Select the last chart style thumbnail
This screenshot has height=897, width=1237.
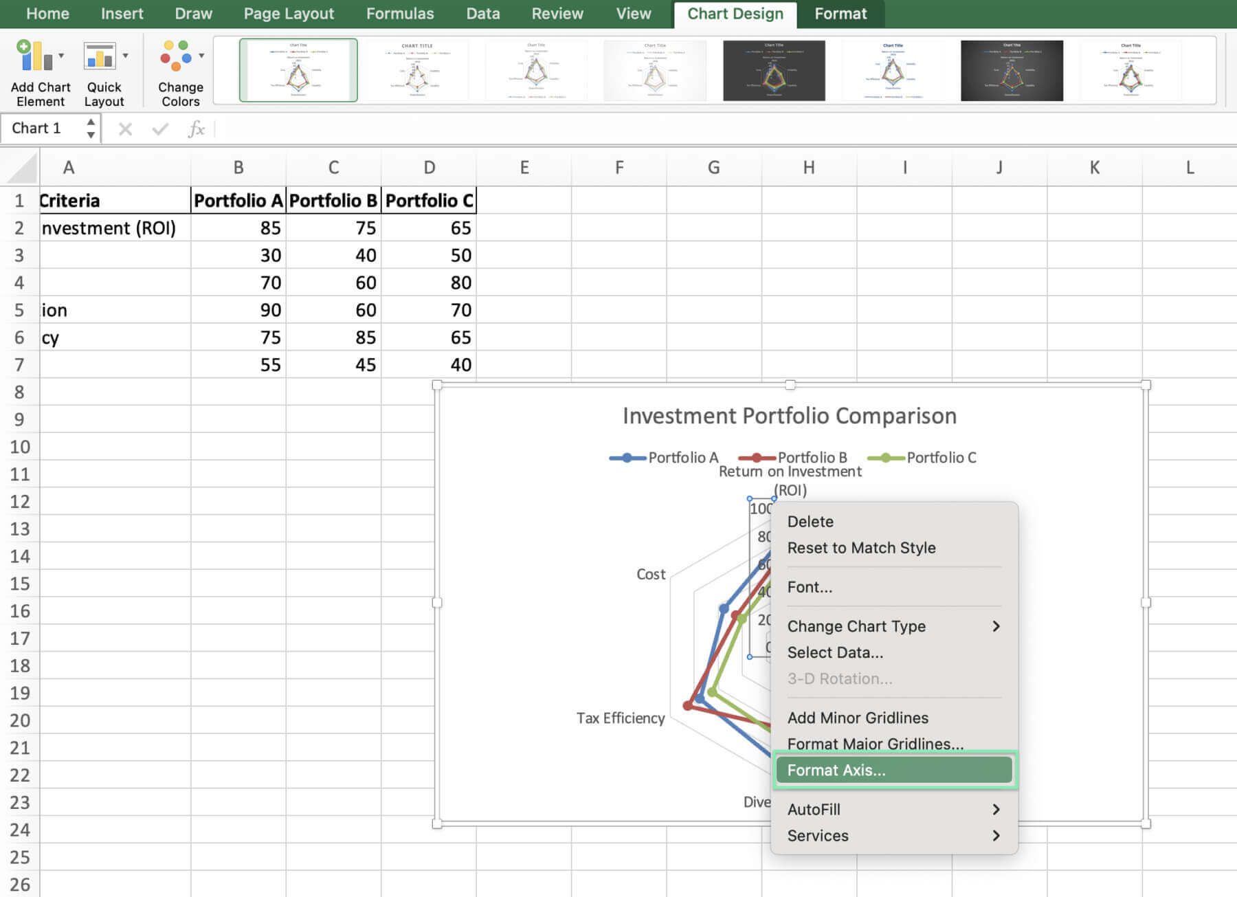click(1130, 70)
